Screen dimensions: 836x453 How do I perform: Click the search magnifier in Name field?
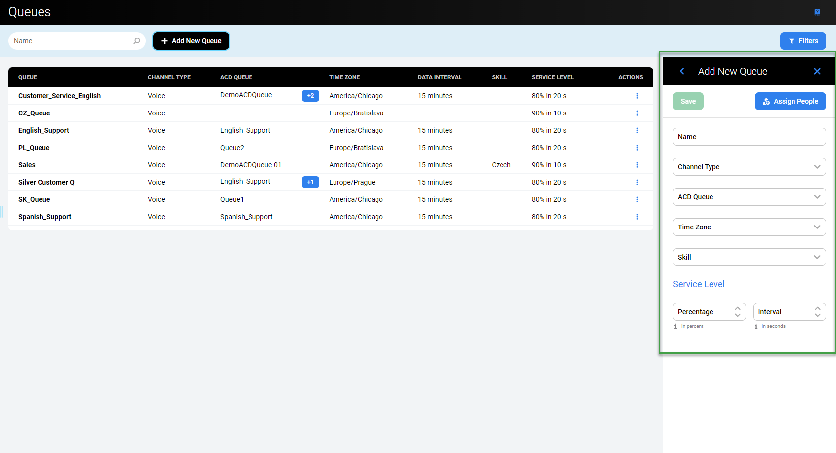(137, 41)
